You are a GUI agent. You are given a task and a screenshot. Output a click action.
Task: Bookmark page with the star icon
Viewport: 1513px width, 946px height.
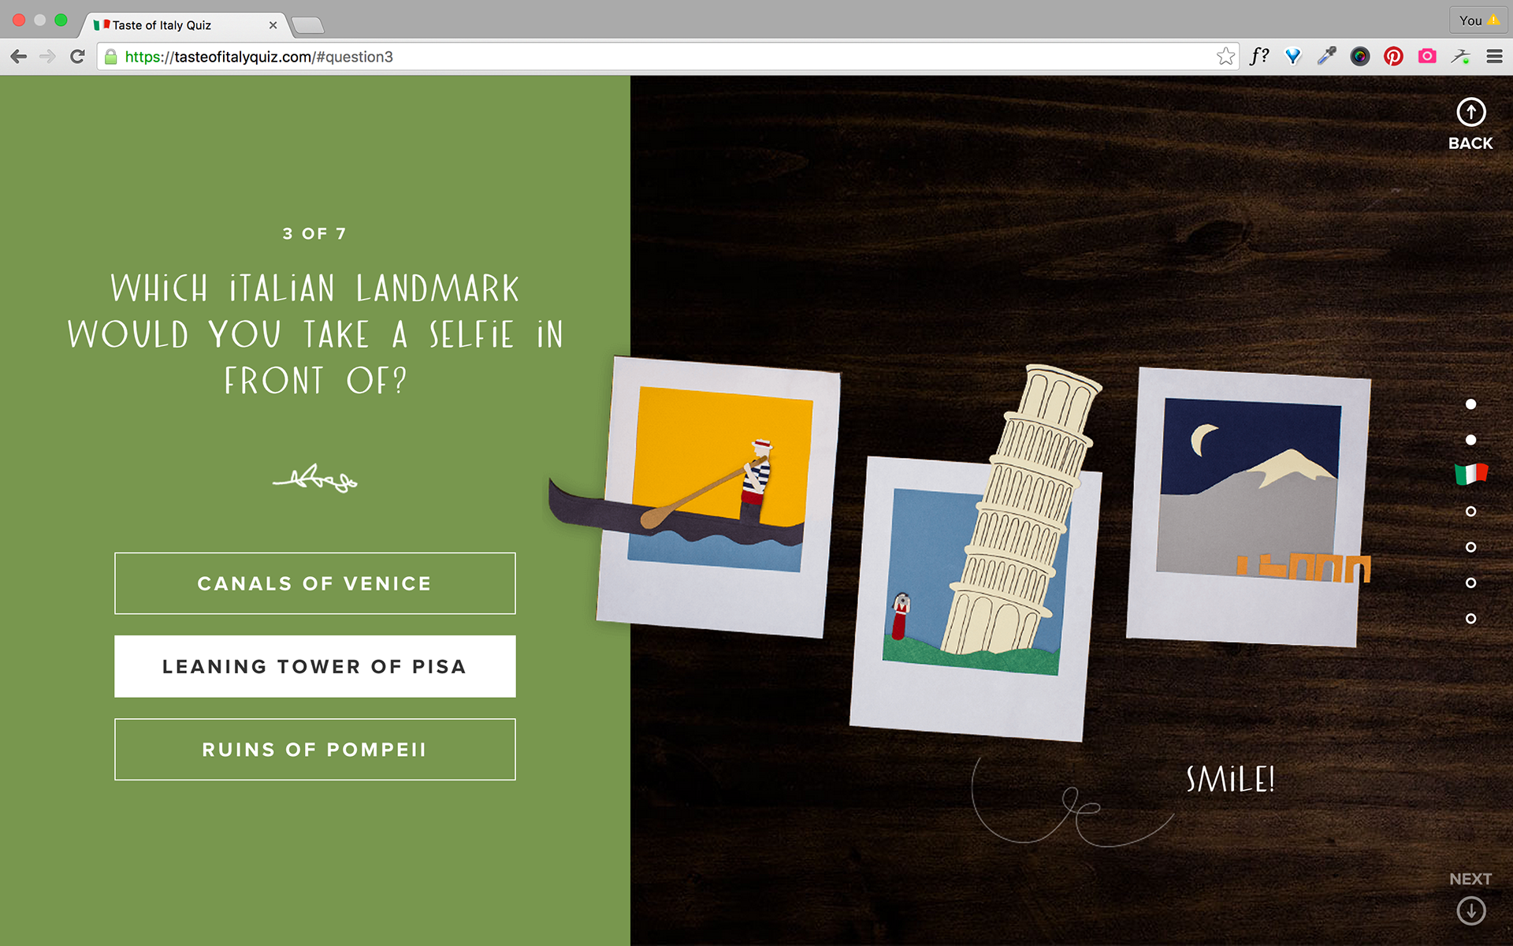[x=1225, y=57]
